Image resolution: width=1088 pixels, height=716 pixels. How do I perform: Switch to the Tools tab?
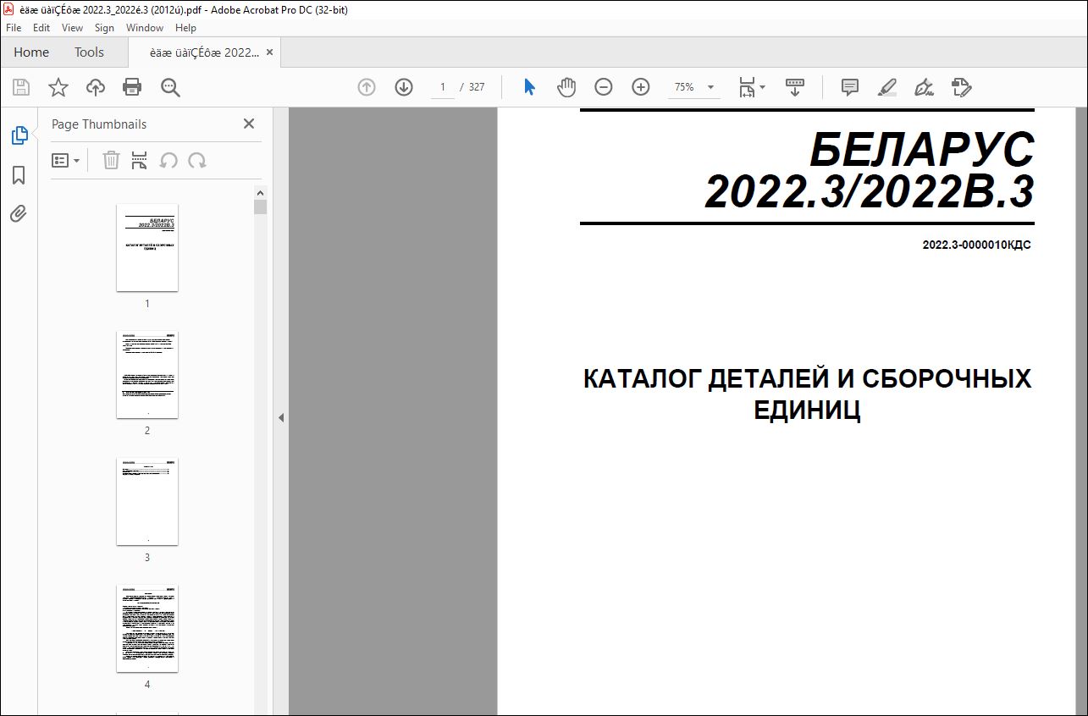tap(89, 52)
